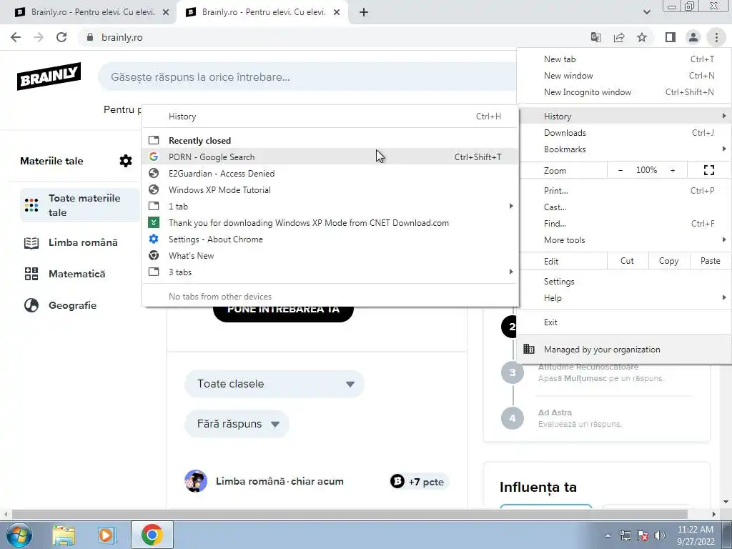
Task: Toggle the side panel icon
Action: [x=671, y=37]
